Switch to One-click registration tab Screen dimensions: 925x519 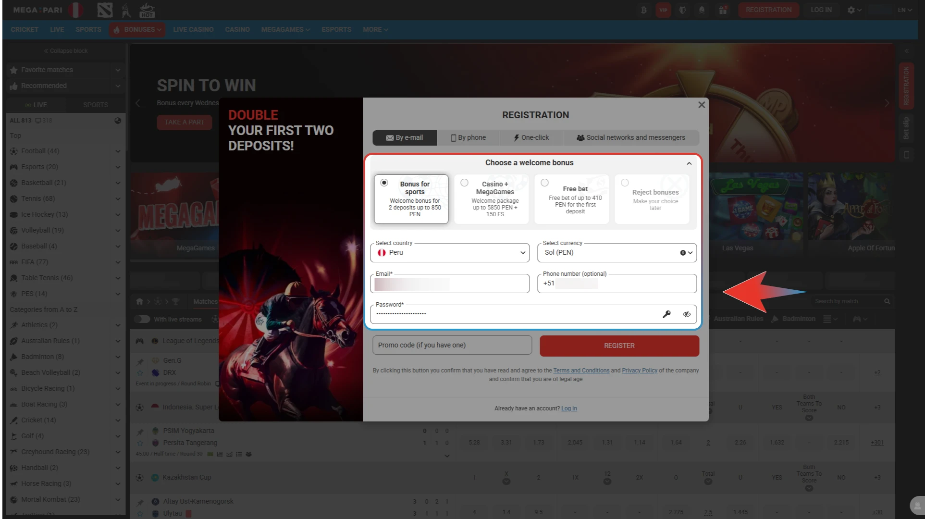(x=531, y=138)
